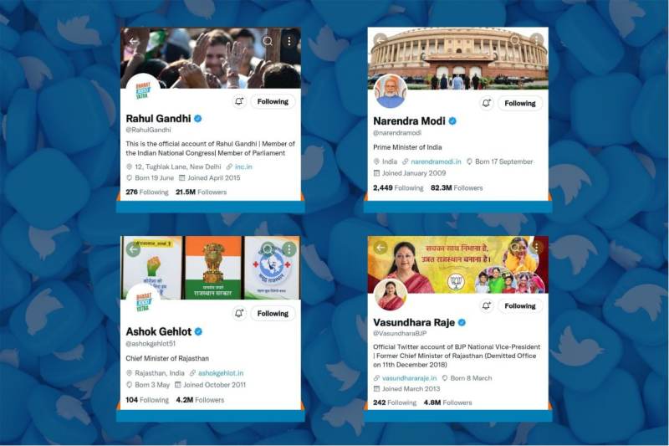Go back from Ashok Gehlot profile

(x=134, y=249)
